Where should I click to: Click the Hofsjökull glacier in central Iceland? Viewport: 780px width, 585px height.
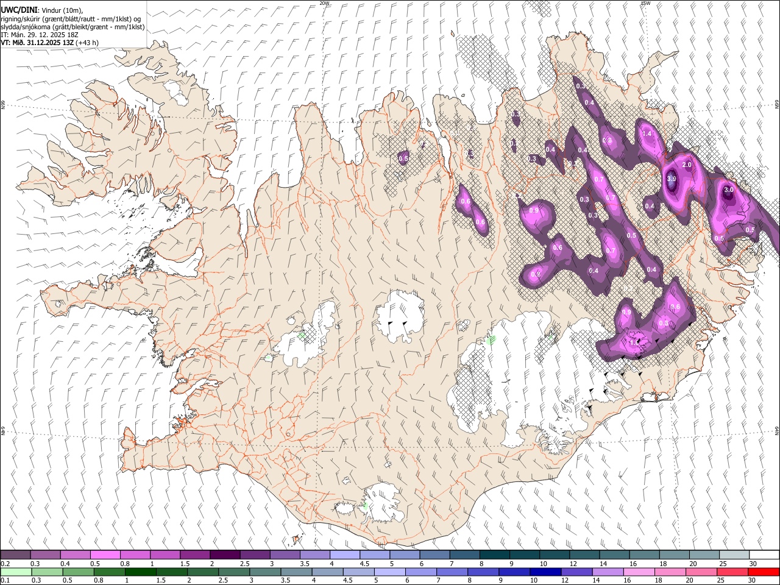click(x=399, y=317)
